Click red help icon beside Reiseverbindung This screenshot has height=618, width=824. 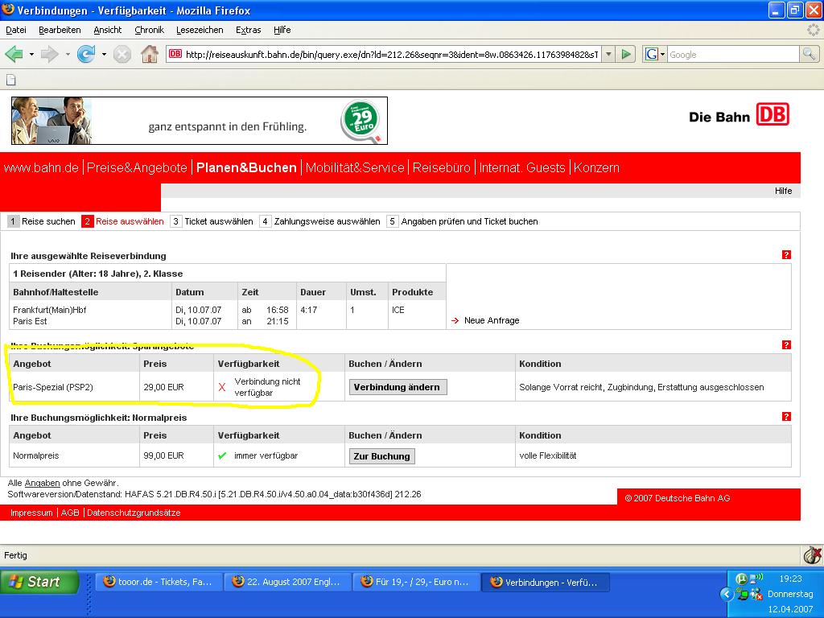coord(786,255)
